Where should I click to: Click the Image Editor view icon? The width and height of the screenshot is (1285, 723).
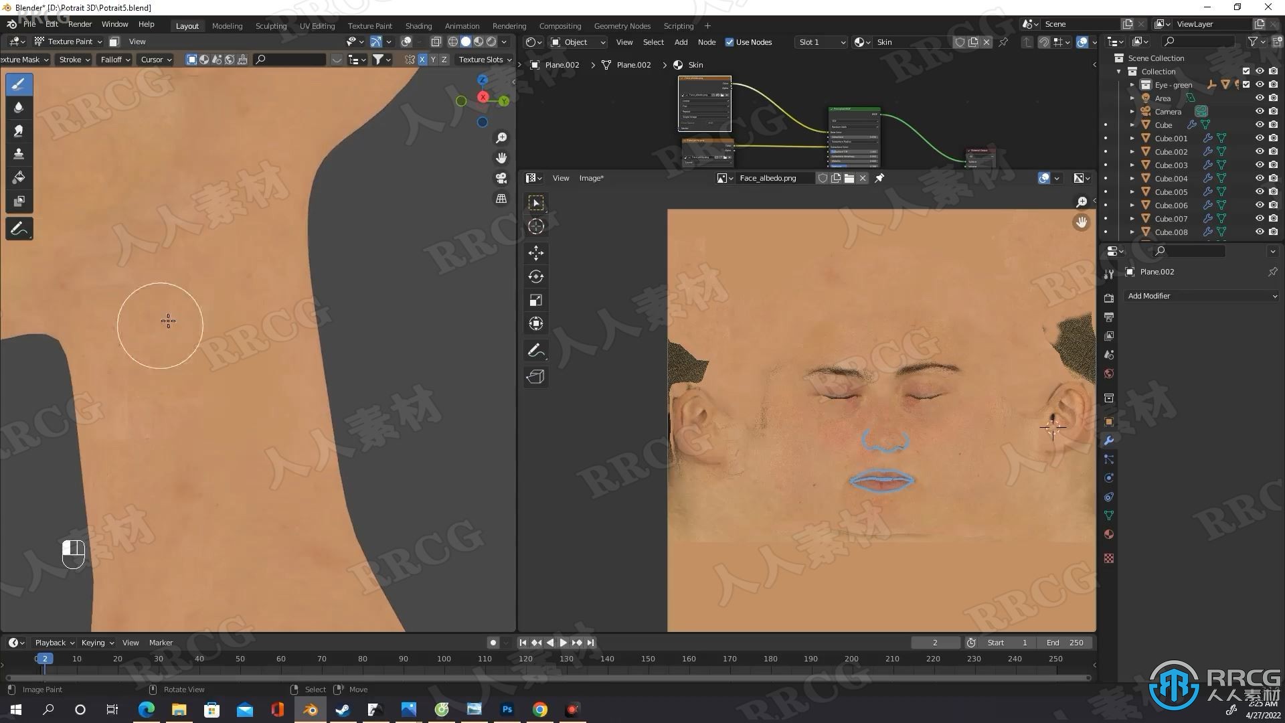531,178
